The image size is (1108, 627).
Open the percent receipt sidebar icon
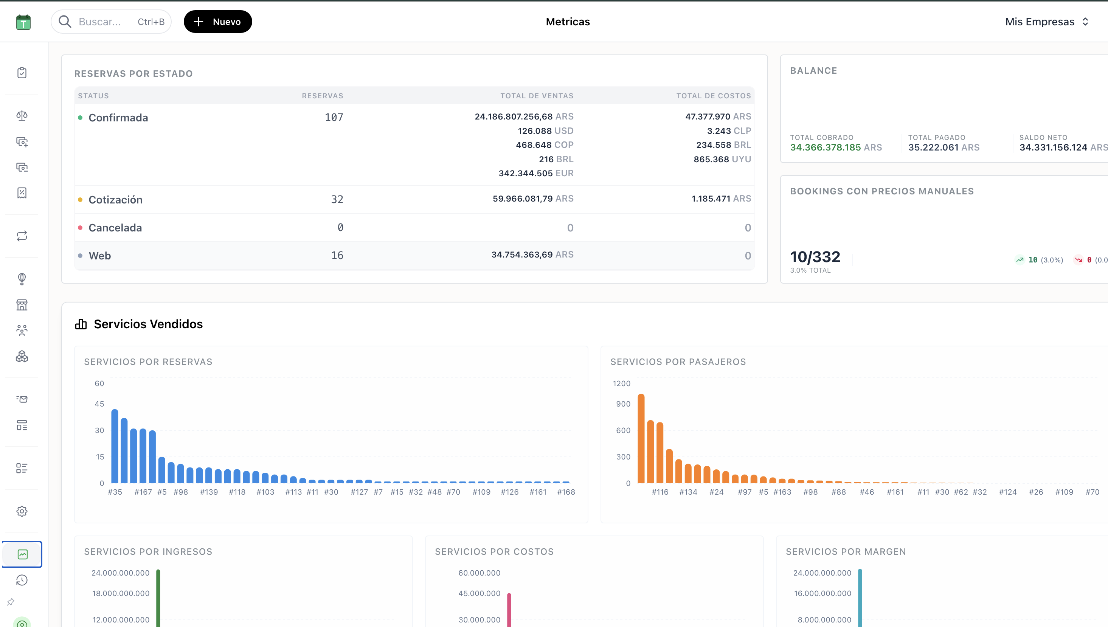point(22,193)
